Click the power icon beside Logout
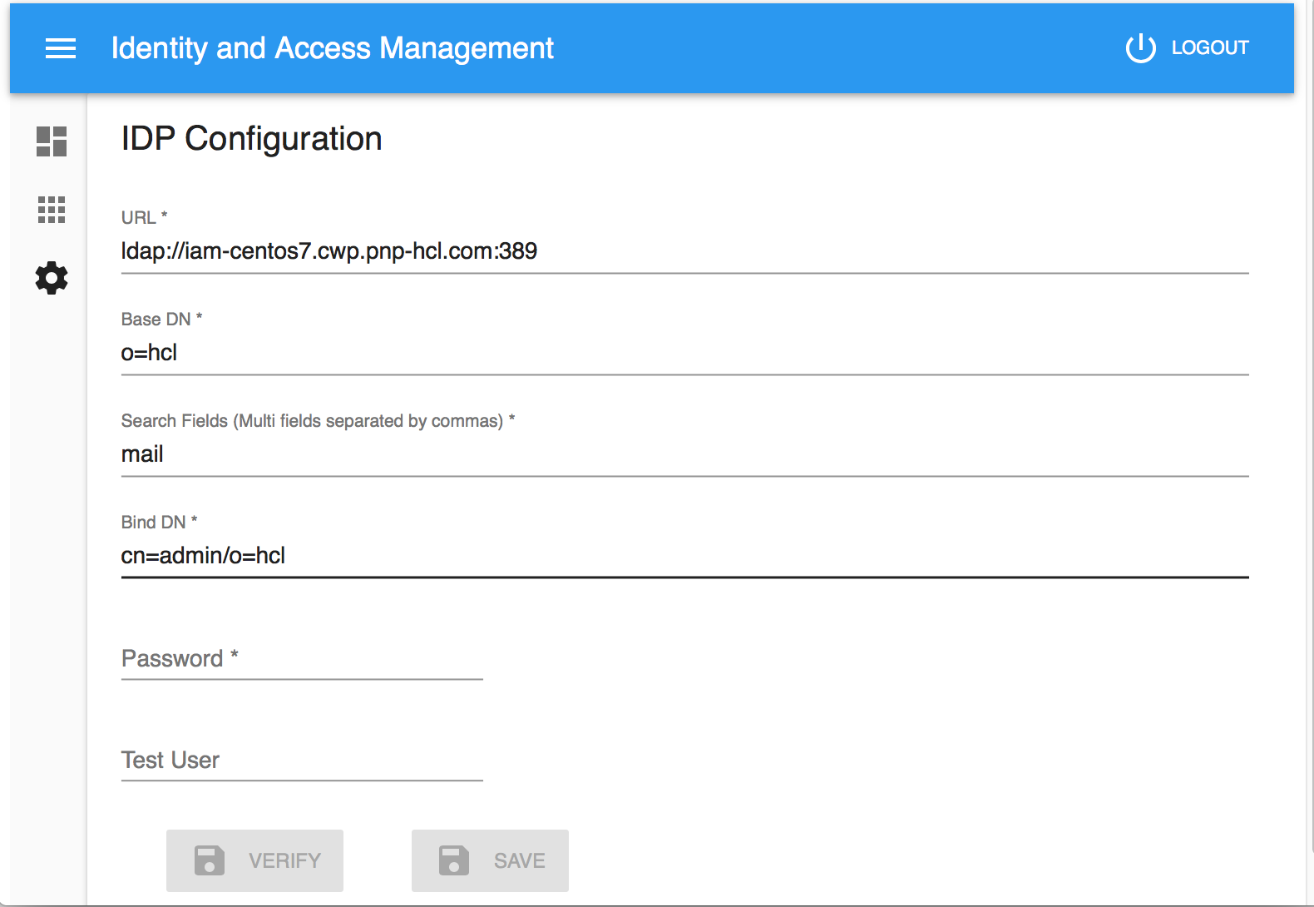Screen dimensions: 1314x907 pyautogui.click(x=1140, y=48)
